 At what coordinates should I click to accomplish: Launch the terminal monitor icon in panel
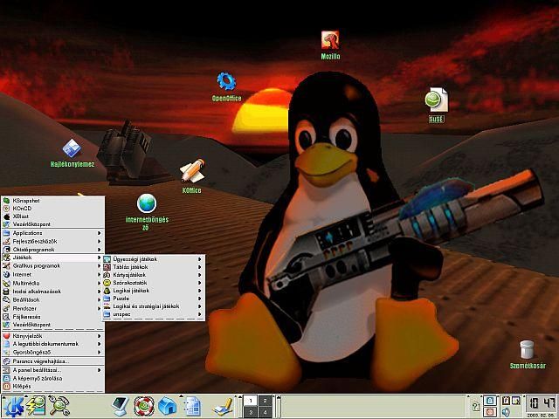120,406
